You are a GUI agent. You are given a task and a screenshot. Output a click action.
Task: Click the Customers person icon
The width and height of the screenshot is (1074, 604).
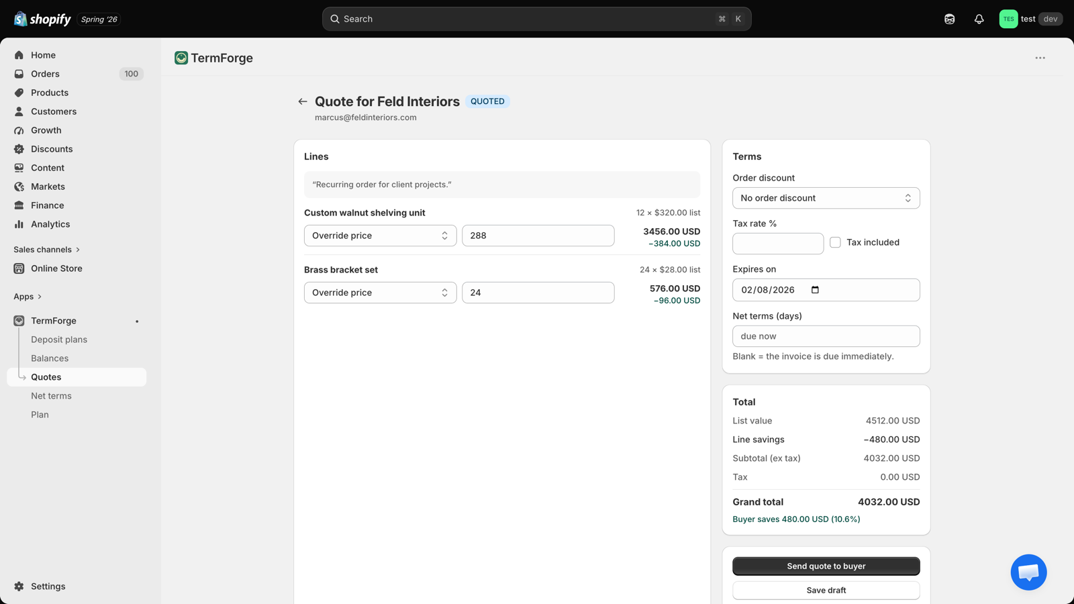coord(19,111)
